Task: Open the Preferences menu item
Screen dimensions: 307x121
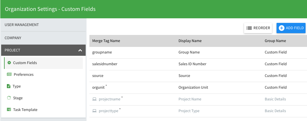Action: (24, 75)
